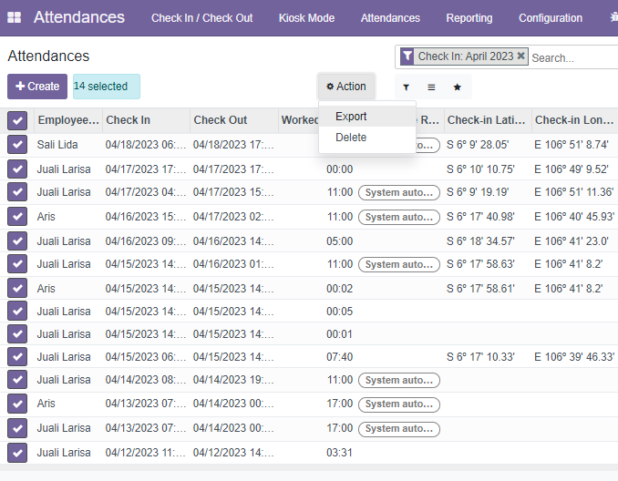Viewport: 618px width, 481px height.
Task: Sort by Check In column header
Action: click(146, 119)
